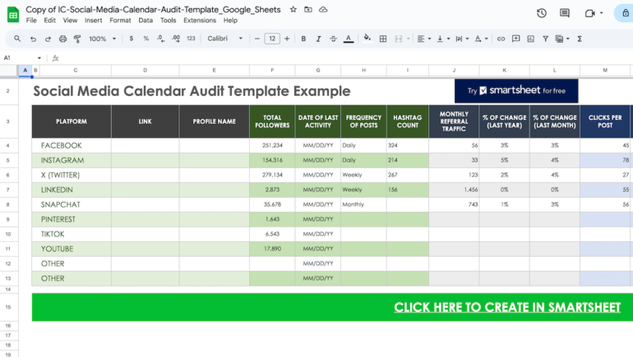
Task: Strikethrough the selected text
Action: 333,39
